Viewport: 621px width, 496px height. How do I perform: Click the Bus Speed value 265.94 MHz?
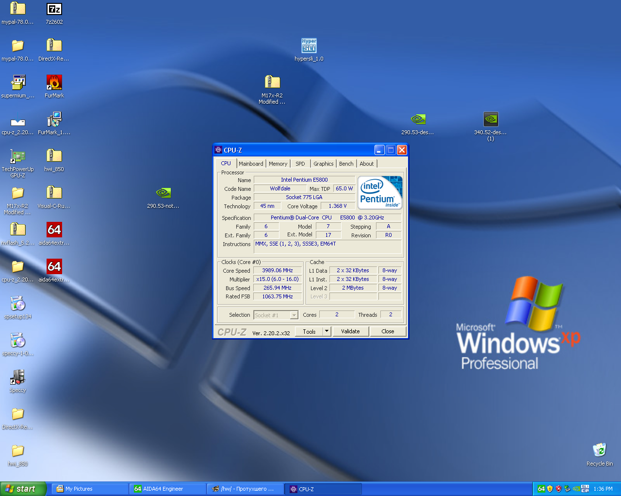point(278,288)
